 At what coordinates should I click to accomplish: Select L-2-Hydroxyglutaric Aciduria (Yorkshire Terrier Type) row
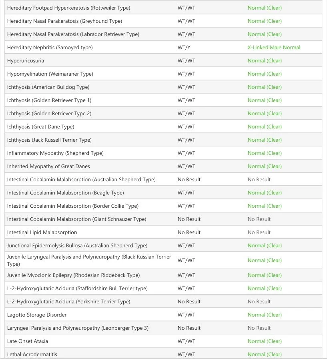(163, 301)
